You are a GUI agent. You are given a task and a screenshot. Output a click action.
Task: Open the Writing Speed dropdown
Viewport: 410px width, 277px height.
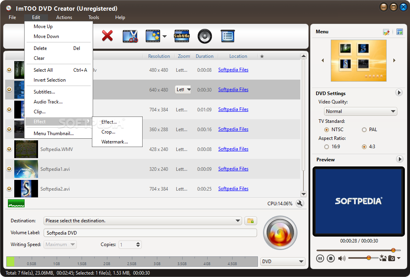pyautogui.click(x=60, y=245)
